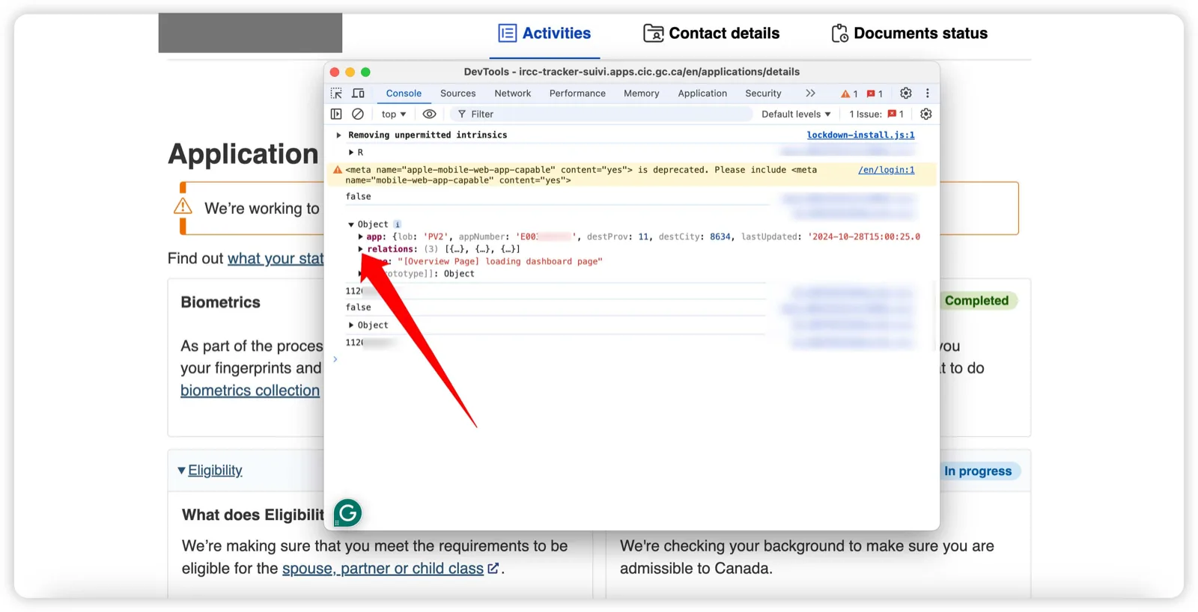Open the /en/login:1 source link
Viewport: 1198px width, 612px height.
[x=887, y=171]
